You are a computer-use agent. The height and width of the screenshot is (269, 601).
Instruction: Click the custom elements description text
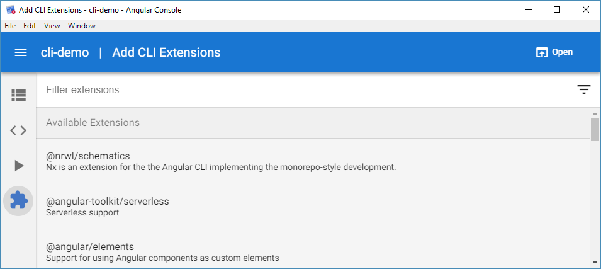[162, 258]
